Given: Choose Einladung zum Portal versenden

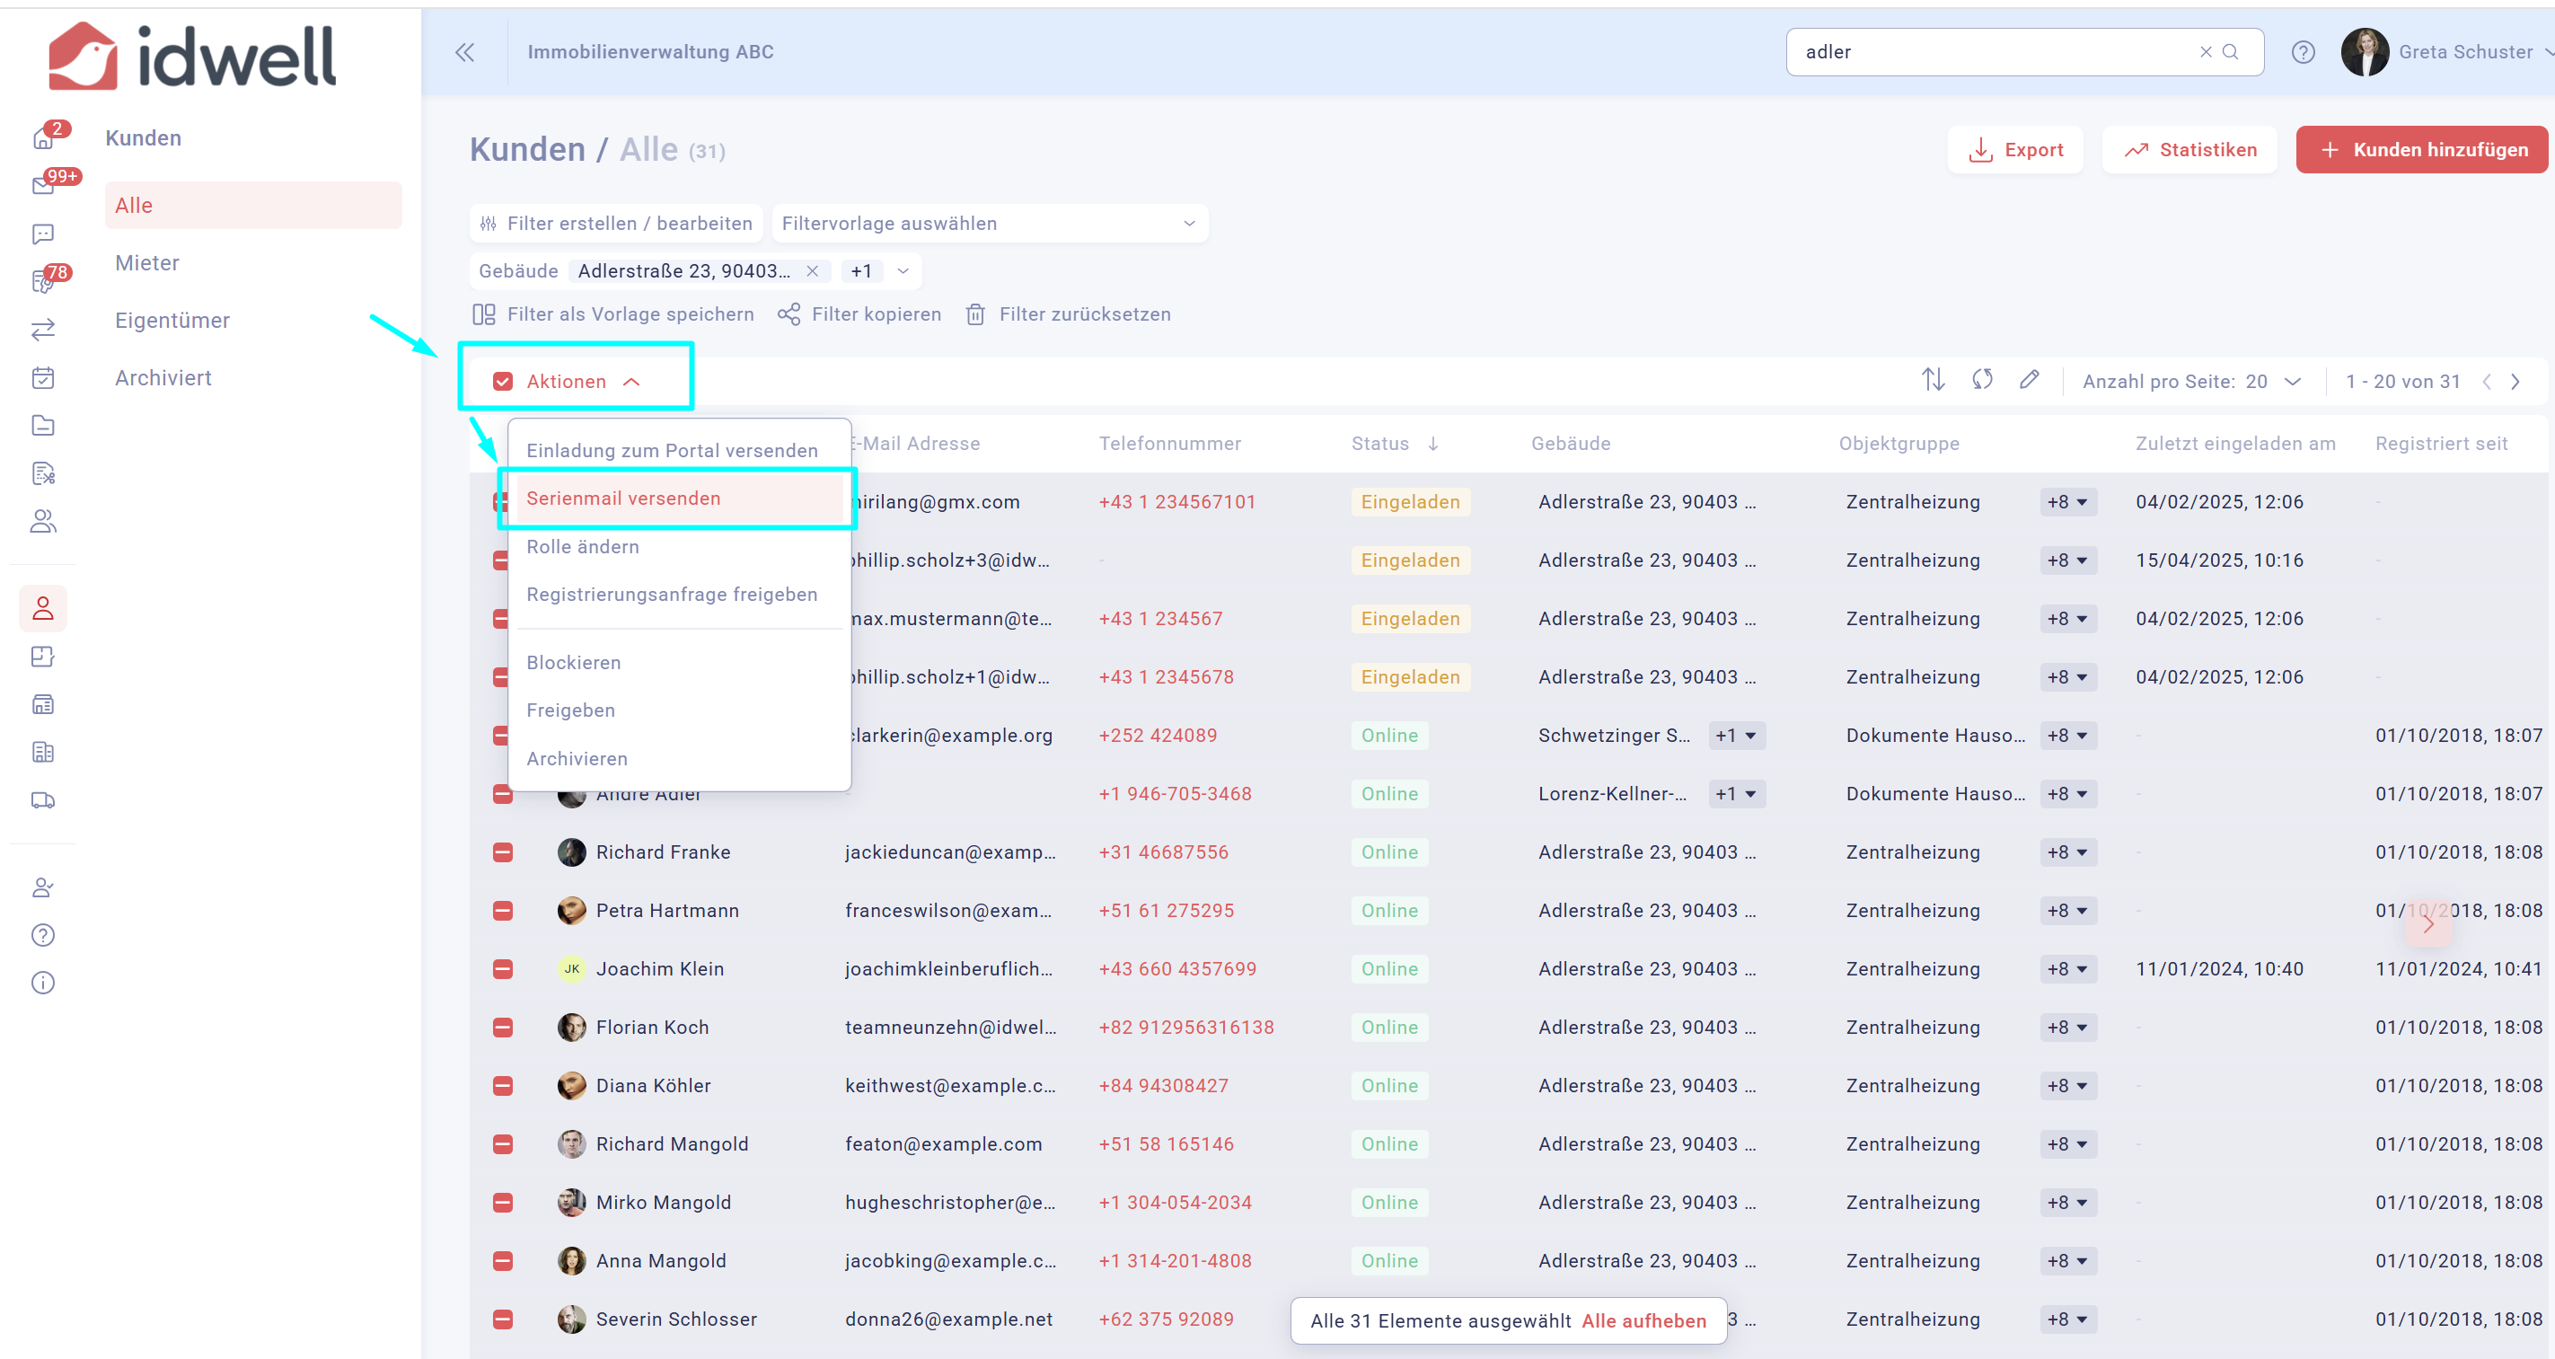Looking at the screenshot, I should [x=673, y=450].
